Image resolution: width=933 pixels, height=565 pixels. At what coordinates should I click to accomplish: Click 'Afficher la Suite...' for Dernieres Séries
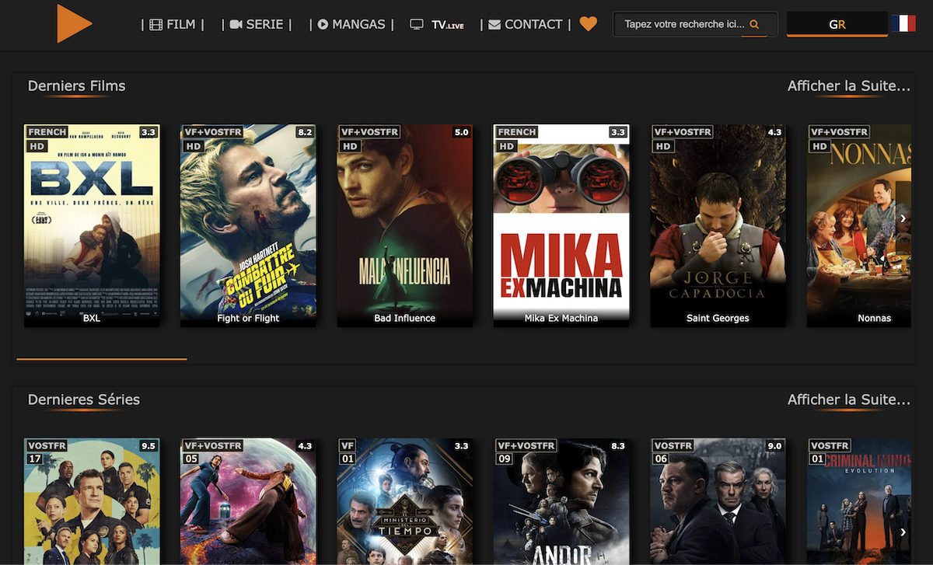tap(849, 400)
